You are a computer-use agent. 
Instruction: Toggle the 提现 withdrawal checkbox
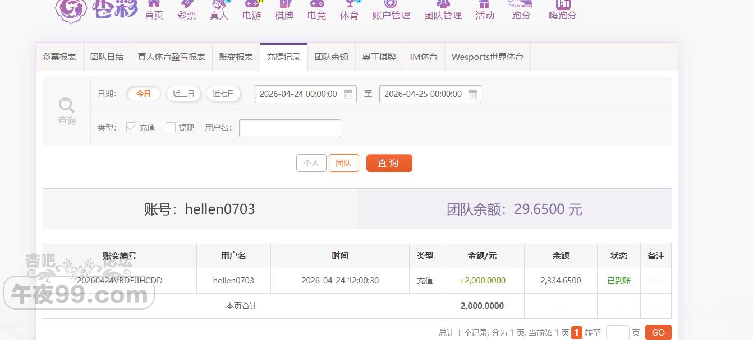171,127
